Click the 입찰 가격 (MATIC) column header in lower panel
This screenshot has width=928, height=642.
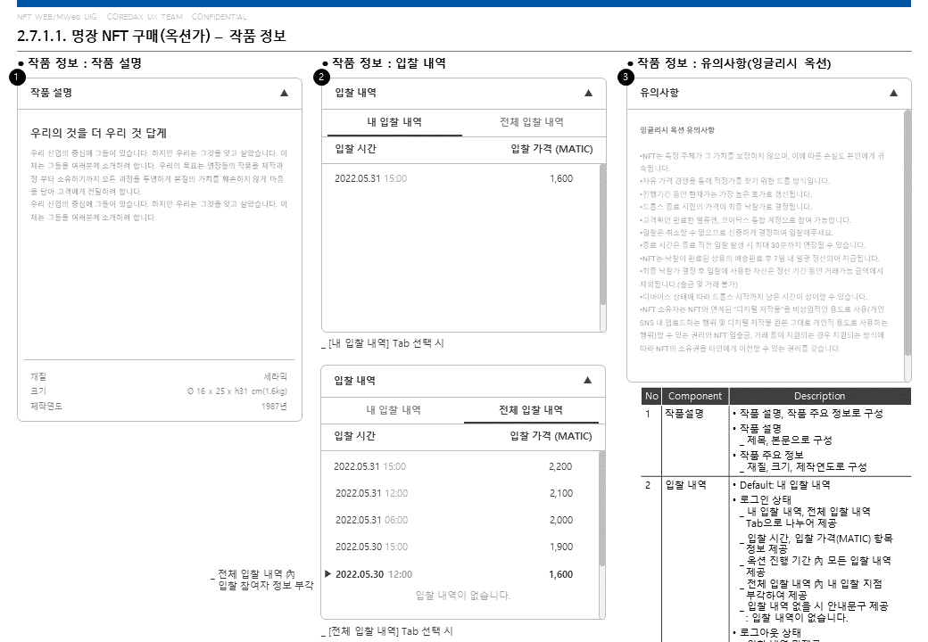click(x=551, y=436)
